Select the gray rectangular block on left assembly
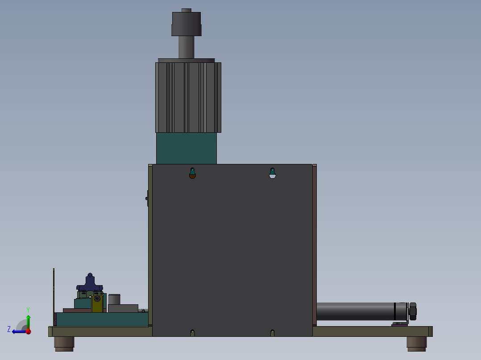 [123, 308]
